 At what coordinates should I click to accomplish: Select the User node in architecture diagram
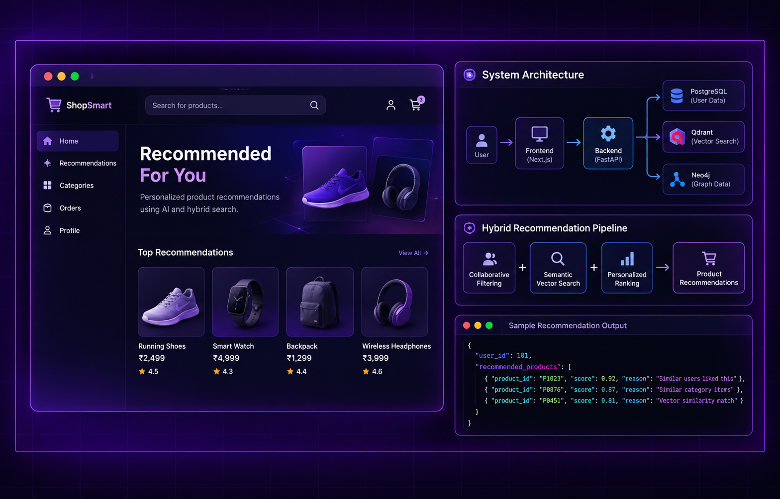(482, 145)
